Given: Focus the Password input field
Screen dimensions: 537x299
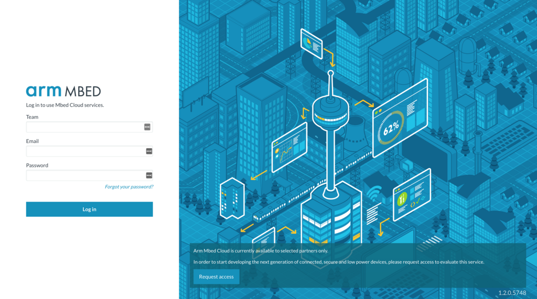Looking at the screenshot, I should click(x=89, y=175).
